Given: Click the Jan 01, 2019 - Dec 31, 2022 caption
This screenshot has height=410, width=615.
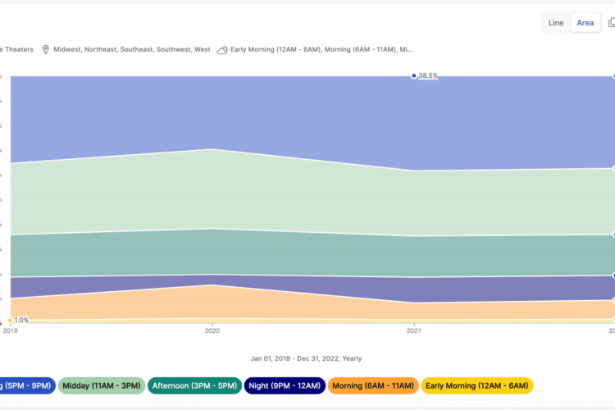Looking at the screenshot, I should point(306,358).
